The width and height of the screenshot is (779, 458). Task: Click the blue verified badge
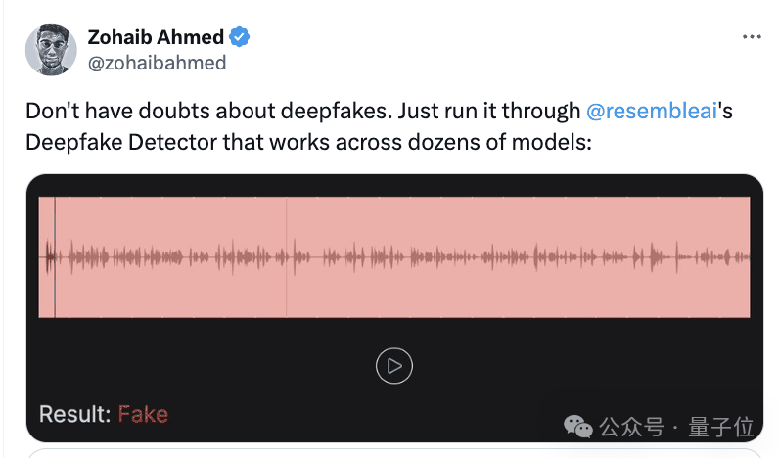tap(240, 38)
